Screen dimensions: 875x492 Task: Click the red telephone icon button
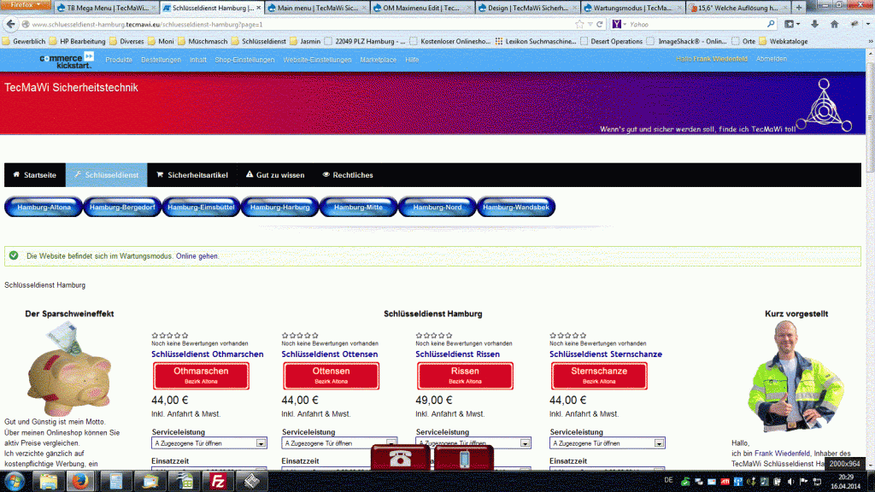[x=398, y=458]
